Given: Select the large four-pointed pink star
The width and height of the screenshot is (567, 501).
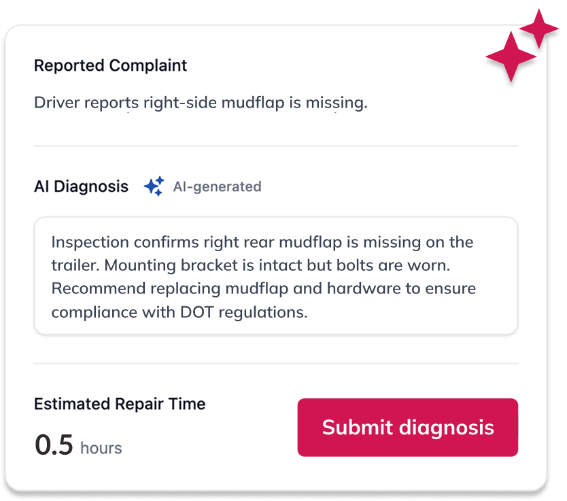Looking at the screenshot, I should coord(510,58).
